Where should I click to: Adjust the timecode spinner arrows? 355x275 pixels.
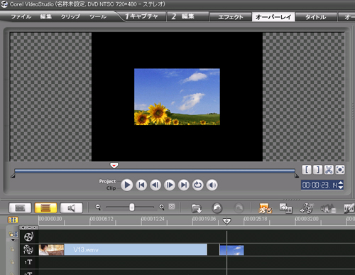pyautogui.click(x=341, y=185)
